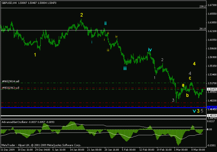The image size is (217, 152).
Task: Click the 8 Mar 08:00 date label
Action: pos(198,150)
